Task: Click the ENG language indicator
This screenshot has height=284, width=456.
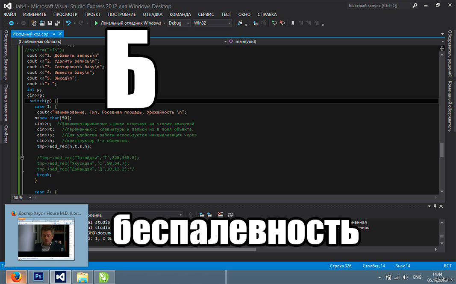Action: (x=417, y=277)
